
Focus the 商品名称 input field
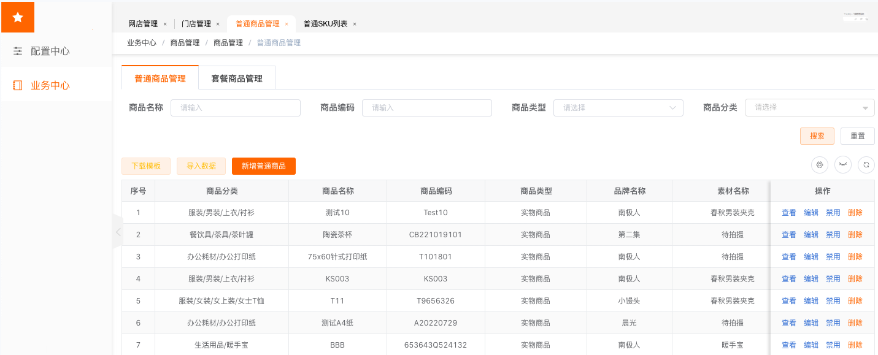coord(235,108)
